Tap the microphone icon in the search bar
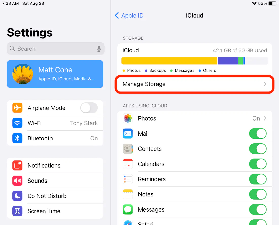Screen dimensions: 279x225 (99, 49)
